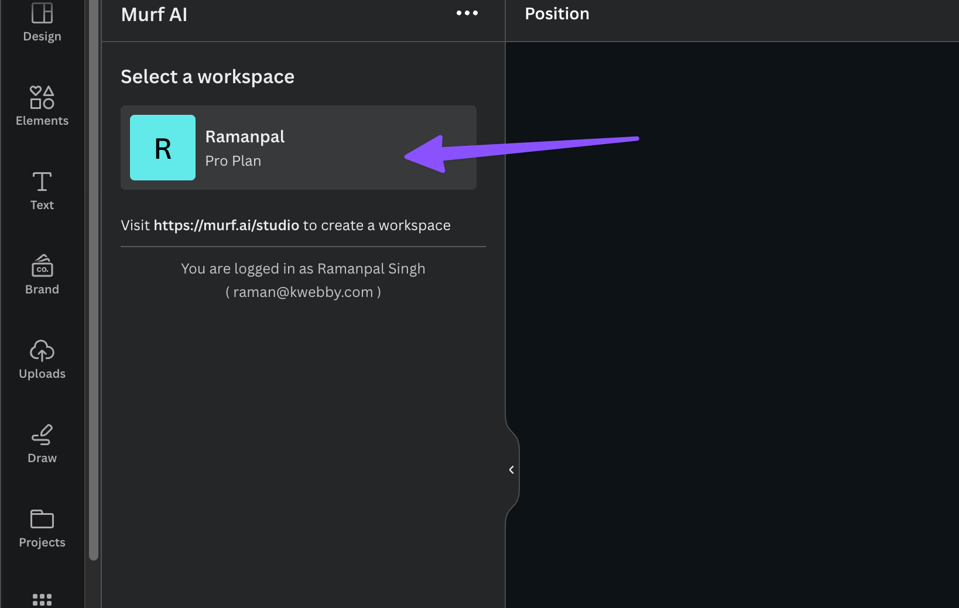
Task: Open Murf AI more options menu
Action: click(x=467, y=13)
